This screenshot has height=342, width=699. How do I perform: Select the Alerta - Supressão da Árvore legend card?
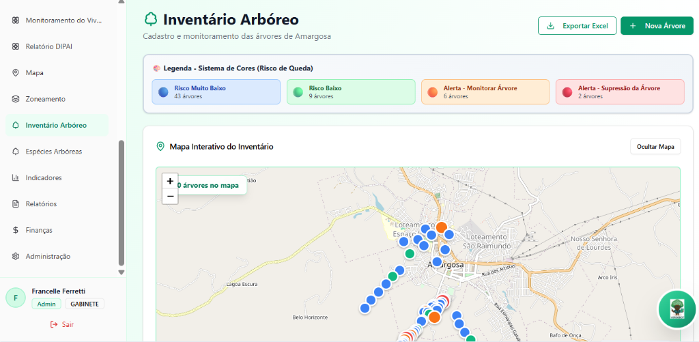pos(620,92)
